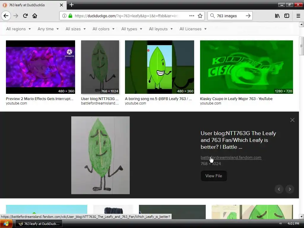Open the Any time filter dropdown

48,29
